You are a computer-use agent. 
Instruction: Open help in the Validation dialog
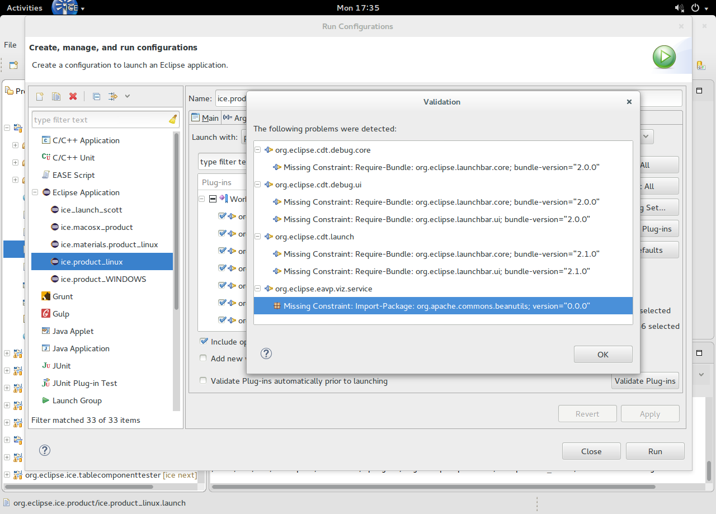click(x=266, y=353)
